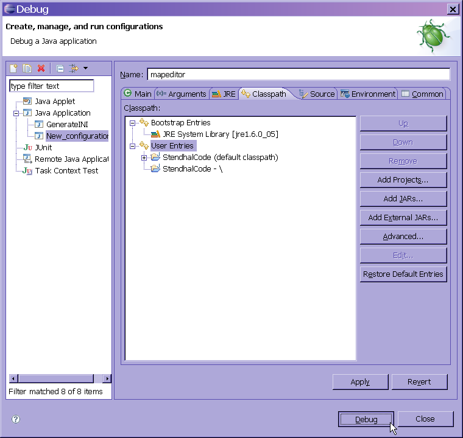Click the filter launch configurations icon

click(x=74, y=69)
